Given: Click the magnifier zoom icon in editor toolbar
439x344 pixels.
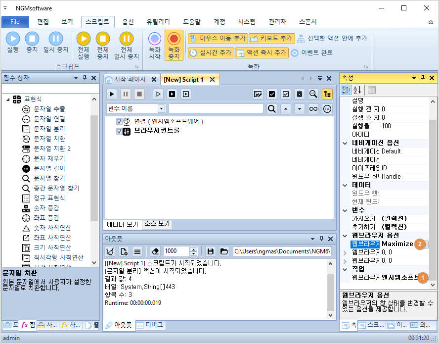Looking at the screenshot, I should 313,94.
